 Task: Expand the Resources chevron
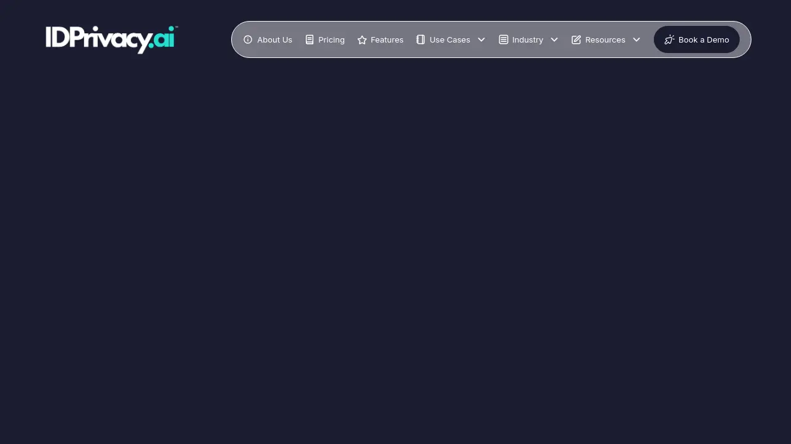click(637, 39)
